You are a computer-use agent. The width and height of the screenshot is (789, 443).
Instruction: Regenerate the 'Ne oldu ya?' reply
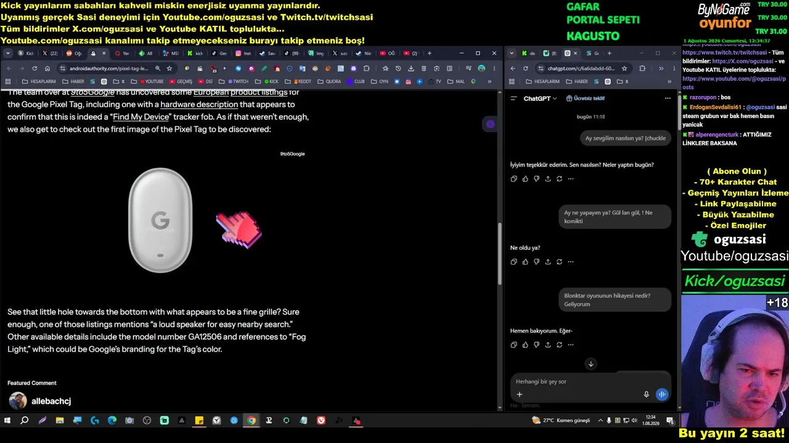pos(559,261)
